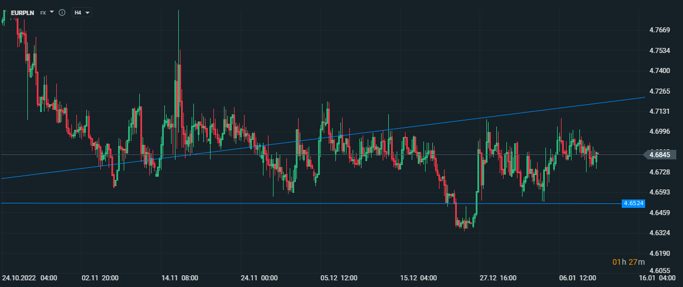Click the 05.12 12:00 time label
The height and width of the screenshot is (287, 683).
[x=338, y=278]
